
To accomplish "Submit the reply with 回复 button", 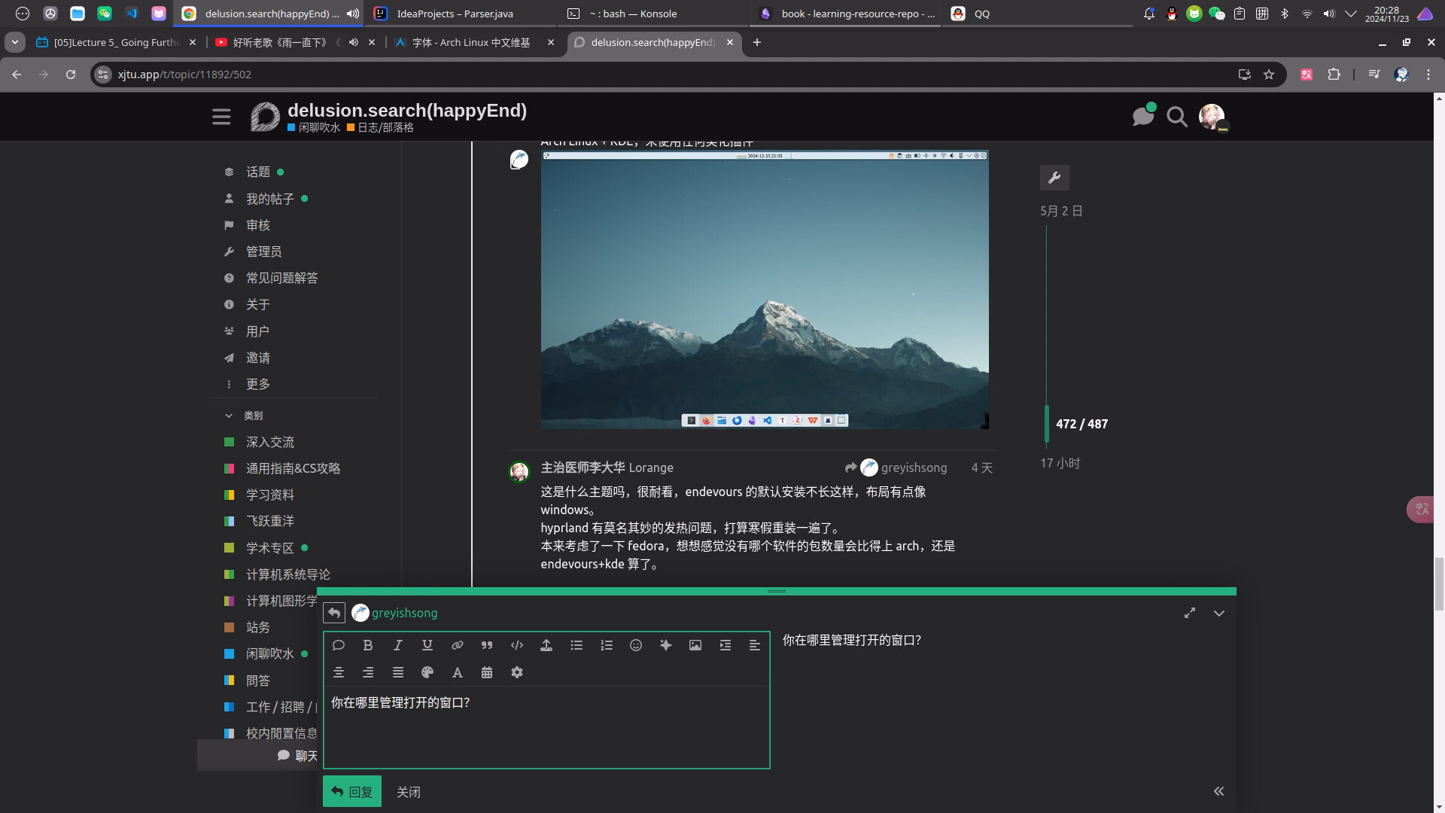I will (x=352, y=791).
